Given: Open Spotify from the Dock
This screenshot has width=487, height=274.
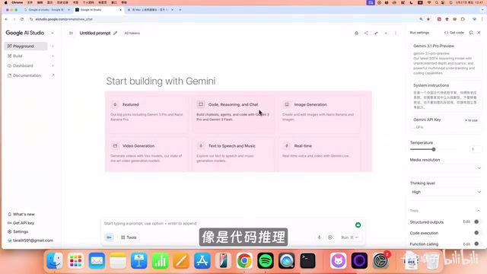Looking at the screenshot, I should point(266,260).
